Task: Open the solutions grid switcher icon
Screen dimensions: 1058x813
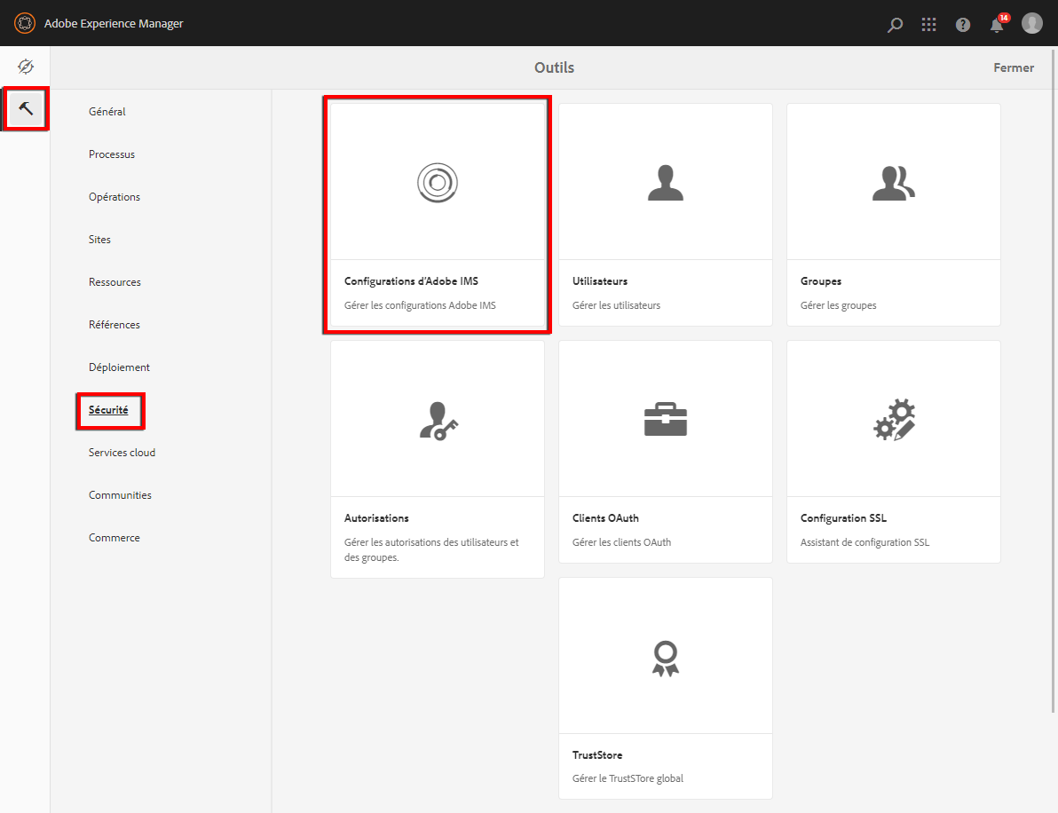Action: 928,24
